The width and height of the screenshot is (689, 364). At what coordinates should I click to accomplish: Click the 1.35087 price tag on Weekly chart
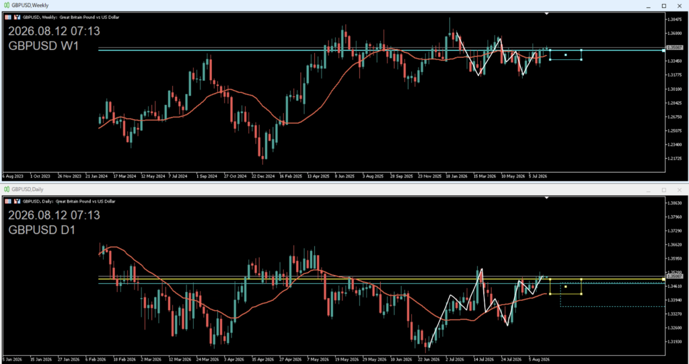tap(674, 47)
